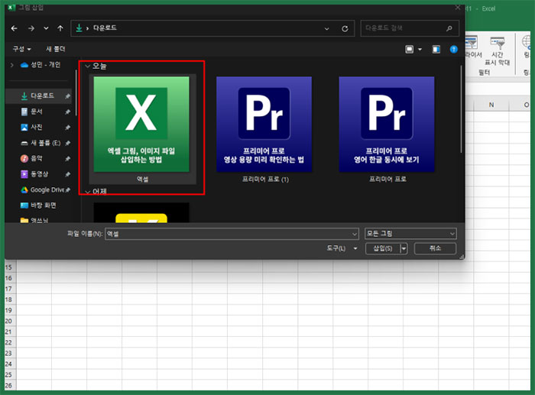The image size is (535, 395).
Task: Select the yellow thumbnail under 어제
Action: [x=141, y=213]
